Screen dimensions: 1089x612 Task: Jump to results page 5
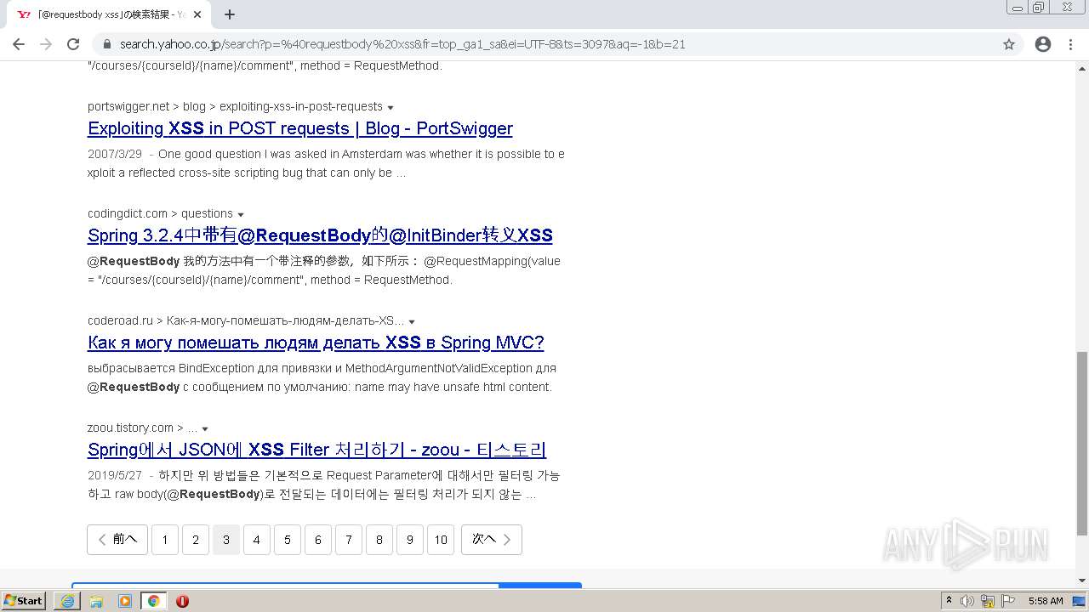[288, 540]
